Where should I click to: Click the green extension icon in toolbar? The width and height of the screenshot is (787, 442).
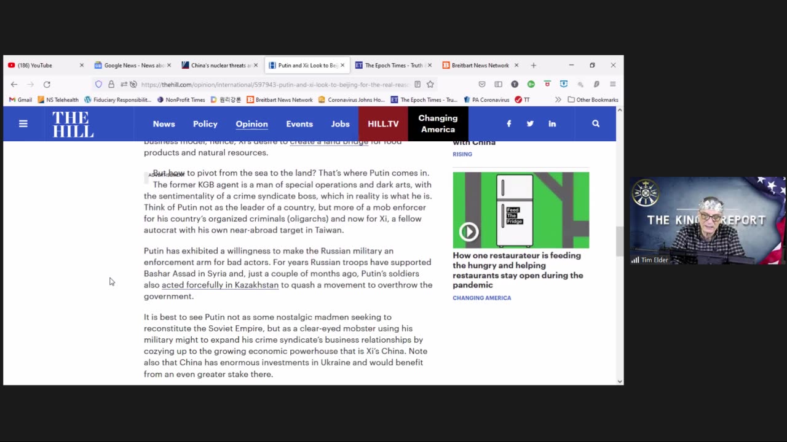[531, 84]
